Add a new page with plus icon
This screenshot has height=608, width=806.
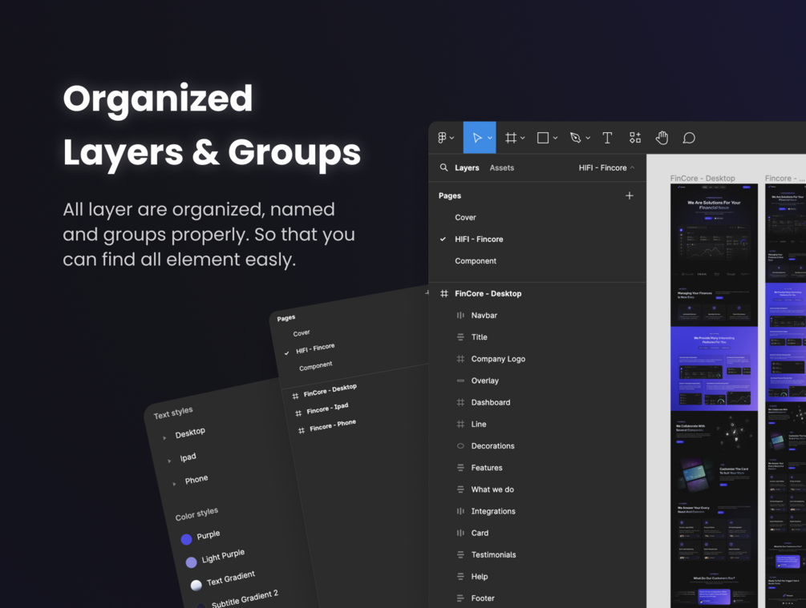(630, 195)
